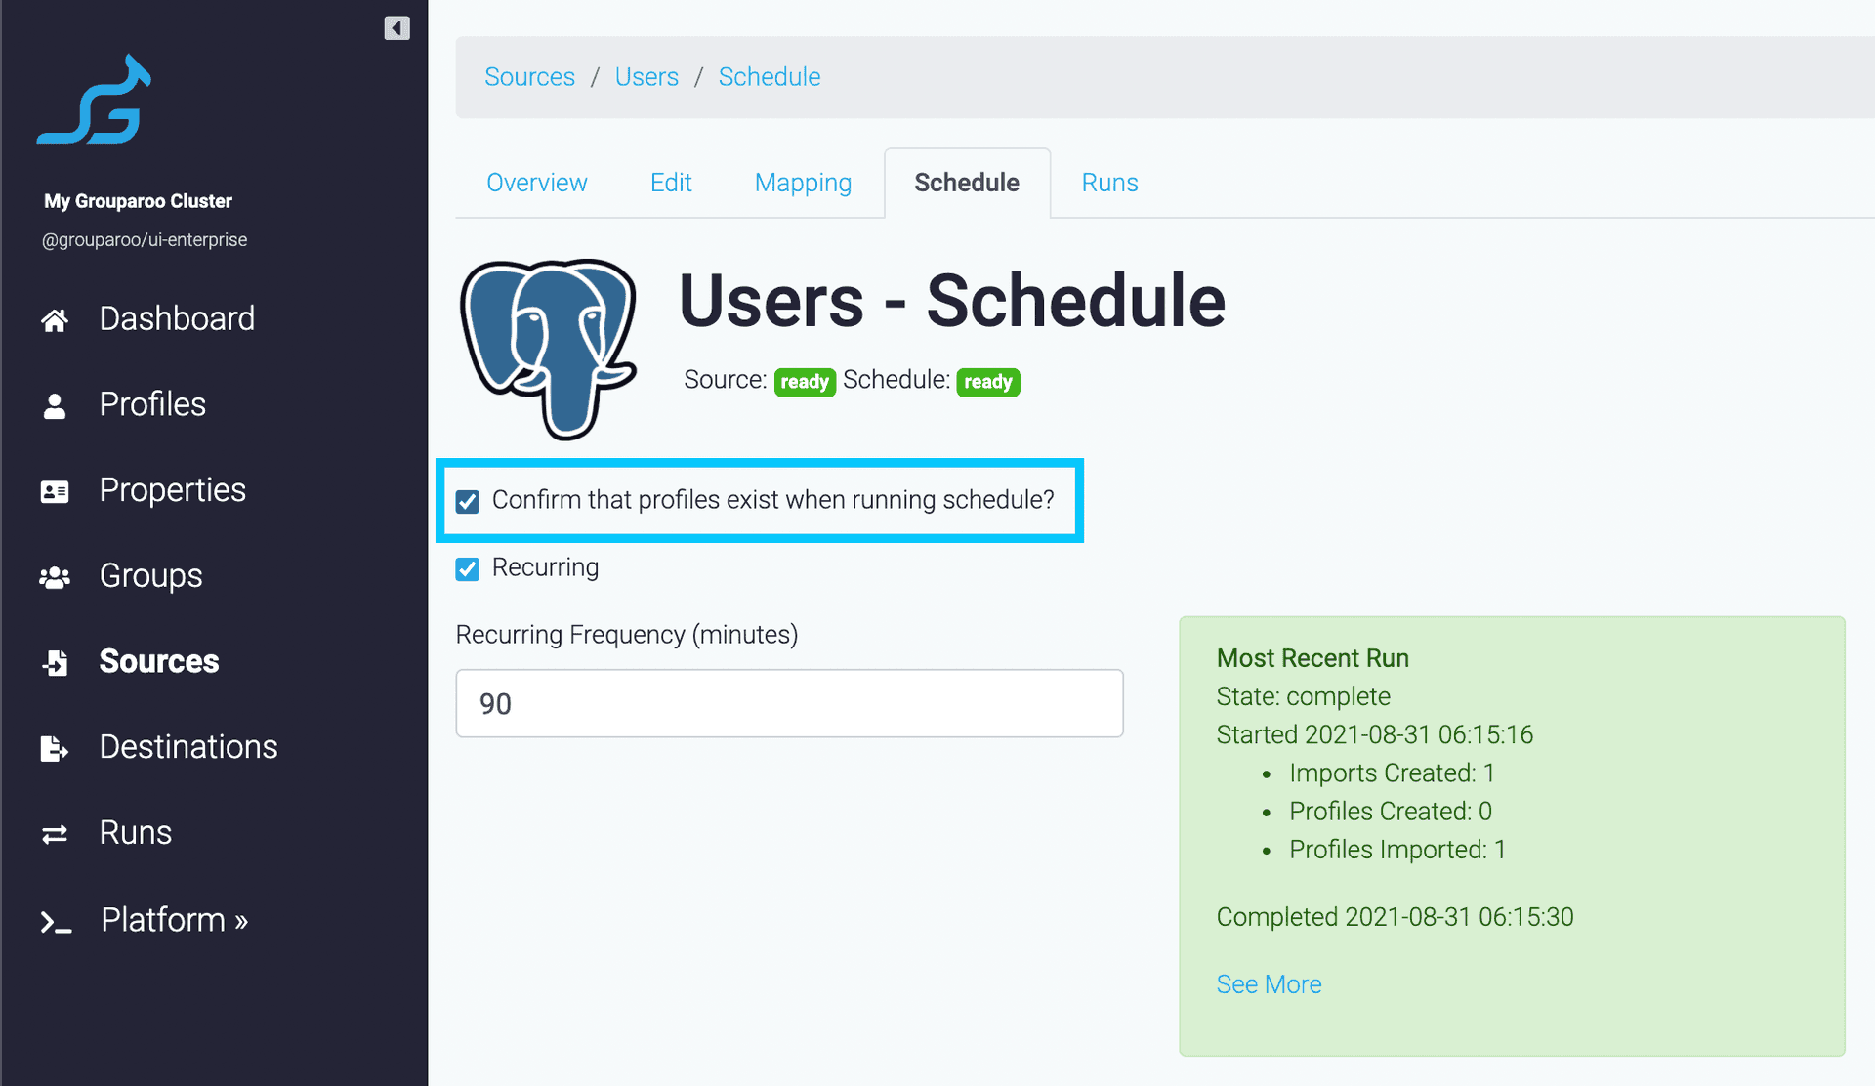Click the Schedule ready status badge

pyautogui.click(x=988, y=382)
